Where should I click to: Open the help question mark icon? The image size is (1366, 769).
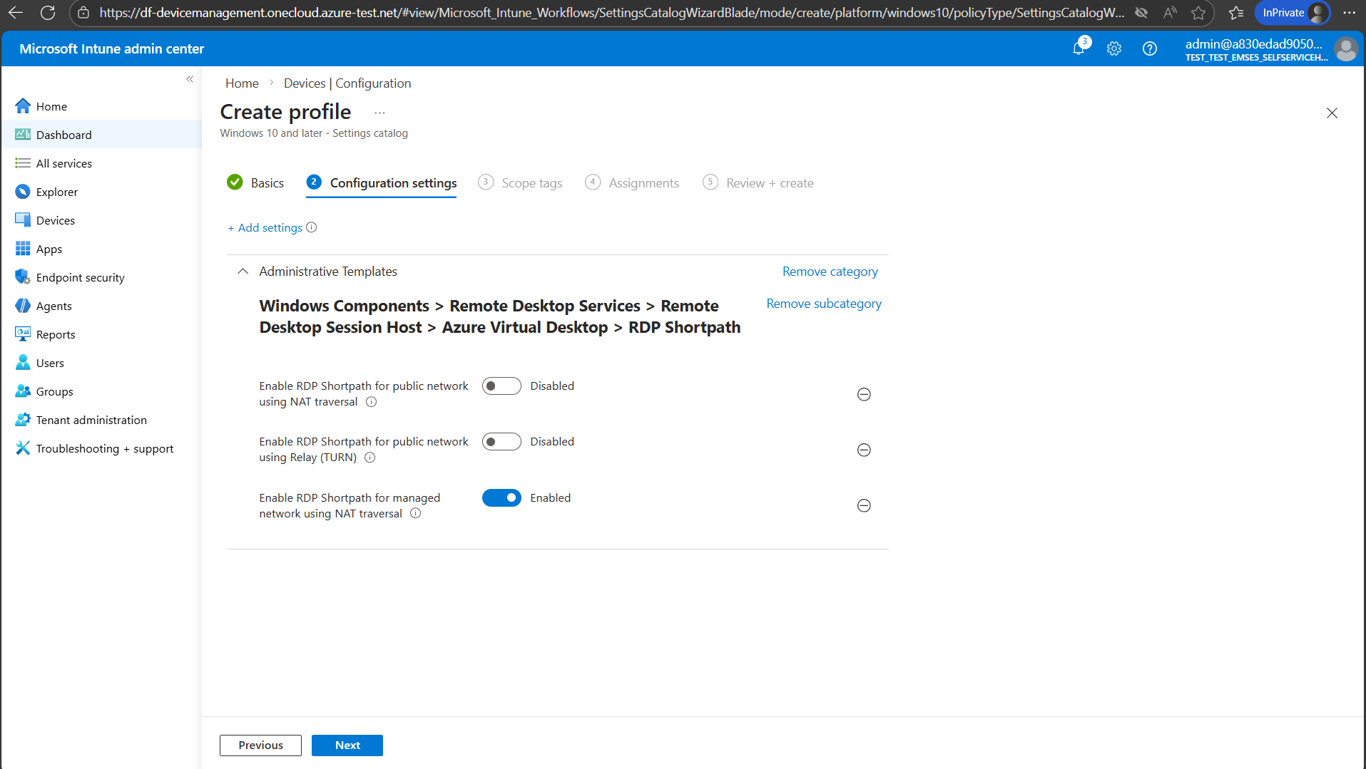point(1150,48)
